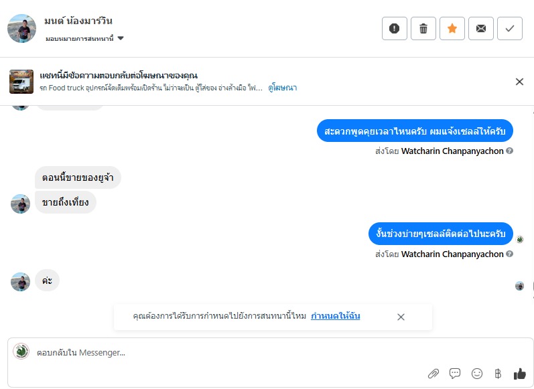Open the มอบหมายการสนทนานี้ assignment dropdown
Image resolution: width=534 pixels, height=389 pixels.
[x=84, y=38]
